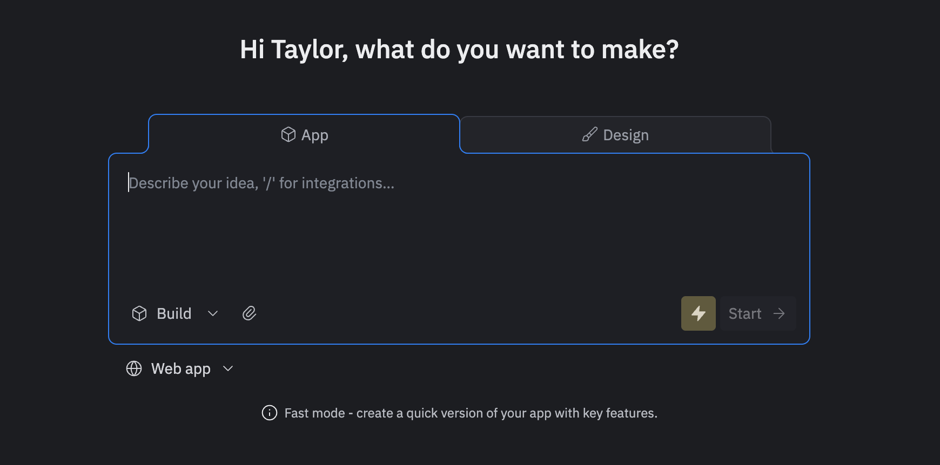Click the paintbrush icon on the Design tab

point(589,134)
